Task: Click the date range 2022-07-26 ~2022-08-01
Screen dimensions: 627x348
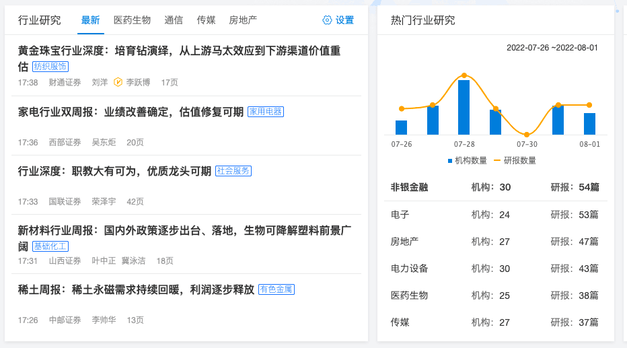Action: (x=552, y=48)
